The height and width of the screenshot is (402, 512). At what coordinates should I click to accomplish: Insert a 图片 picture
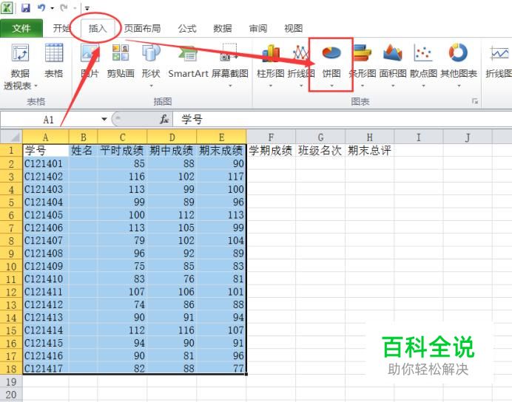[90, 61]
